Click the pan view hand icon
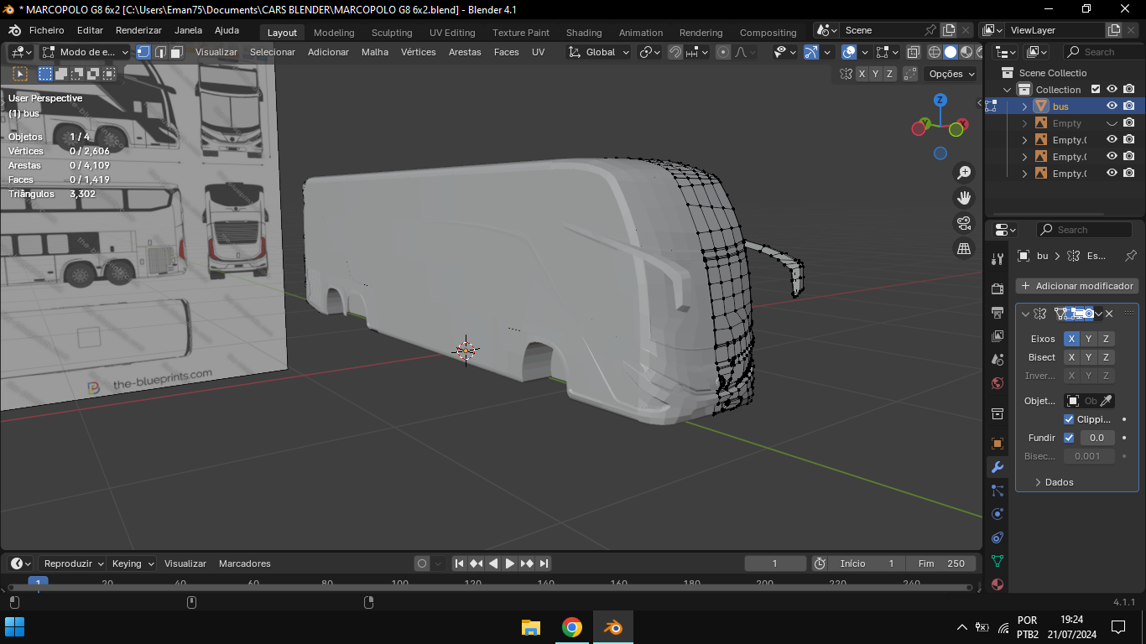Screen dimensions: 1146x644 tap(964, 198)
